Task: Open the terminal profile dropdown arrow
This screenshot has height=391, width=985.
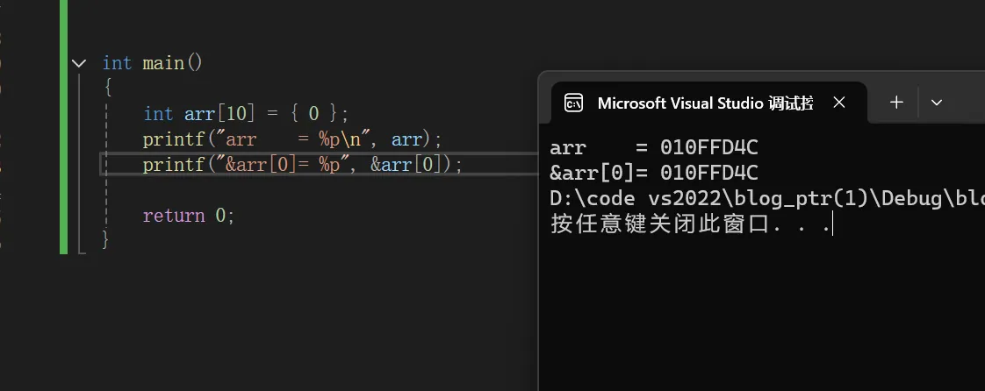Action: coord(937,103)
